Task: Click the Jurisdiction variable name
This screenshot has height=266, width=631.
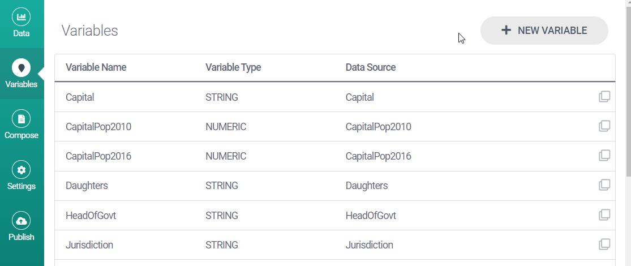Action: pyautogui.click(x=89, y=245)
